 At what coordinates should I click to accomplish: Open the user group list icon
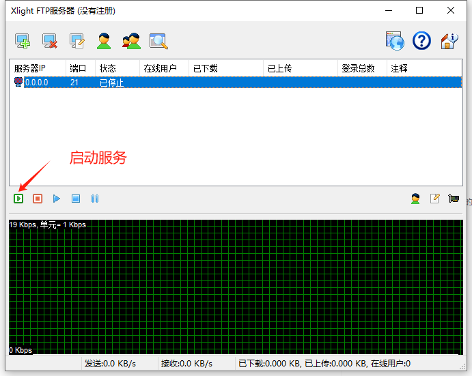tap(131, 42)
